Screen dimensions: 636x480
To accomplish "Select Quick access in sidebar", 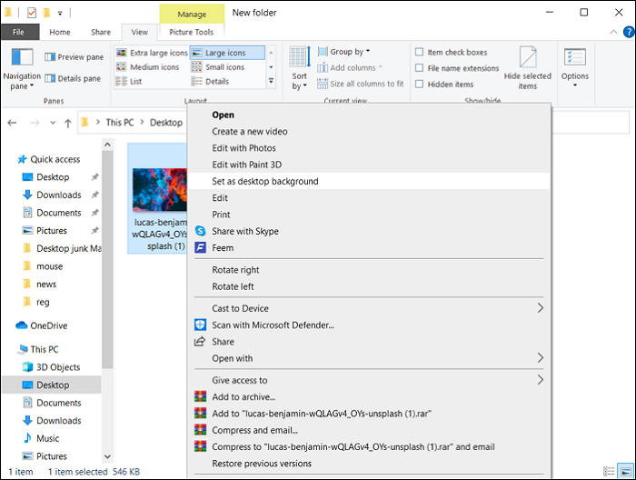I will click(x=49, y=159).
